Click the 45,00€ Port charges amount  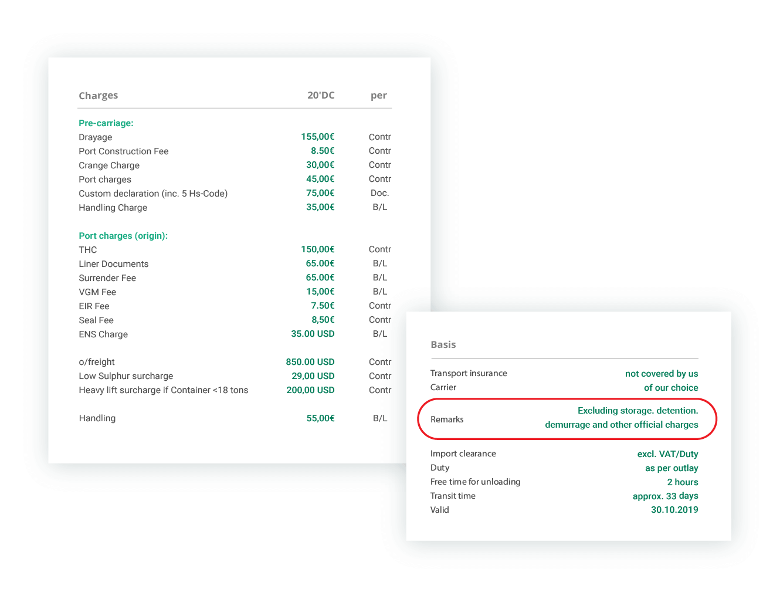[x=320, y=179]
